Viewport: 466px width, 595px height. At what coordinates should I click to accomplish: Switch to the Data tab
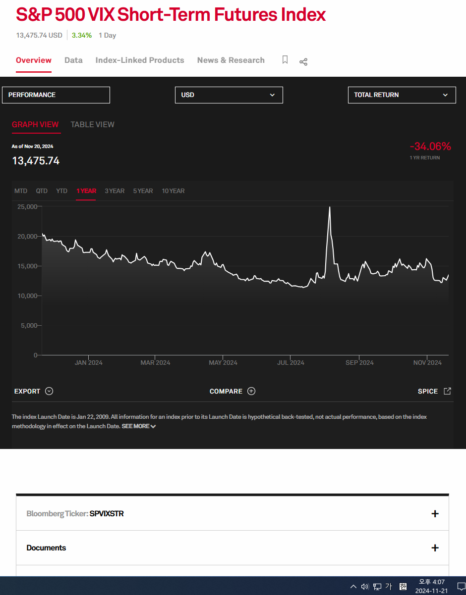point(73,60)
